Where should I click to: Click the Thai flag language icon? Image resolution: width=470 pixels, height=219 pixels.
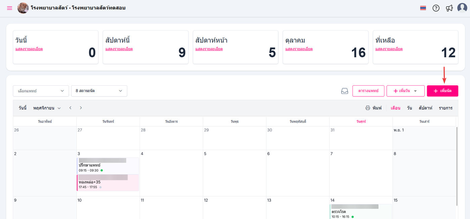click(x=423, y=8)
